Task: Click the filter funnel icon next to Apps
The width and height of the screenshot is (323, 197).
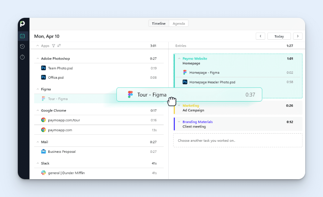Action: click(x=53, y=46)
